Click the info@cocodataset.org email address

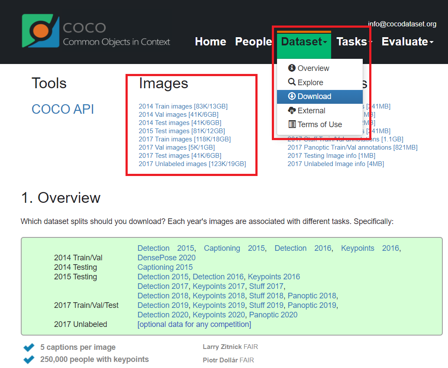click(402, 24)
